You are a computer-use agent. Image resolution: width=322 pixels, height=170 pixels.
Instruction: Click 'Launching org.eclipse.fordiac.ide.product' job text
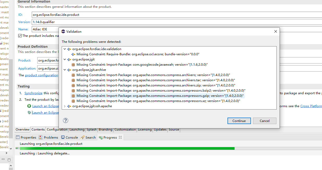(51, 144)
